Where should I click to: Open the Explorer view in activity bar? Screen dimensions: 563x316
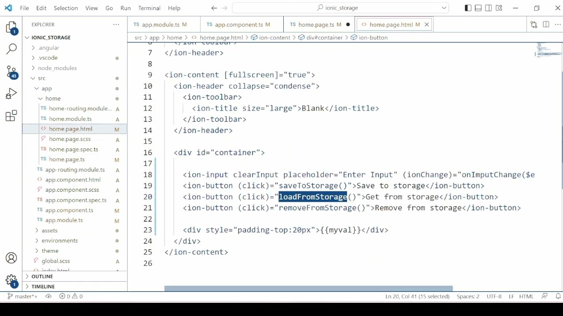11,28
